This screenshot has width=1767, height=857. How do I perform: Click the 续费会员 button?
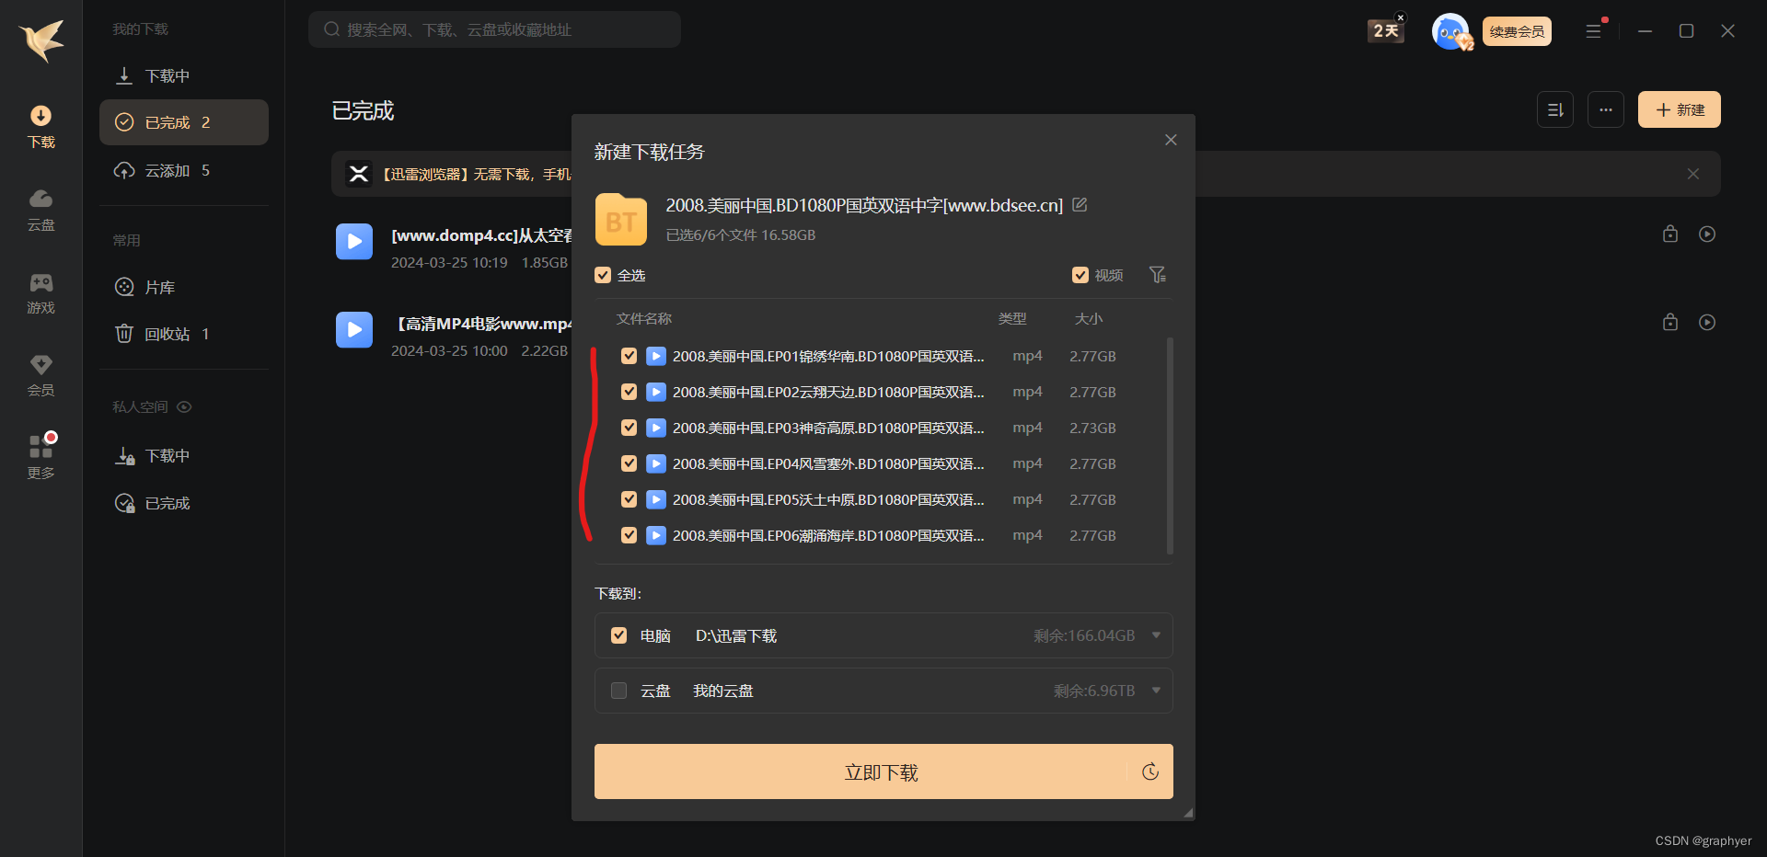(x=1517, y=31)
